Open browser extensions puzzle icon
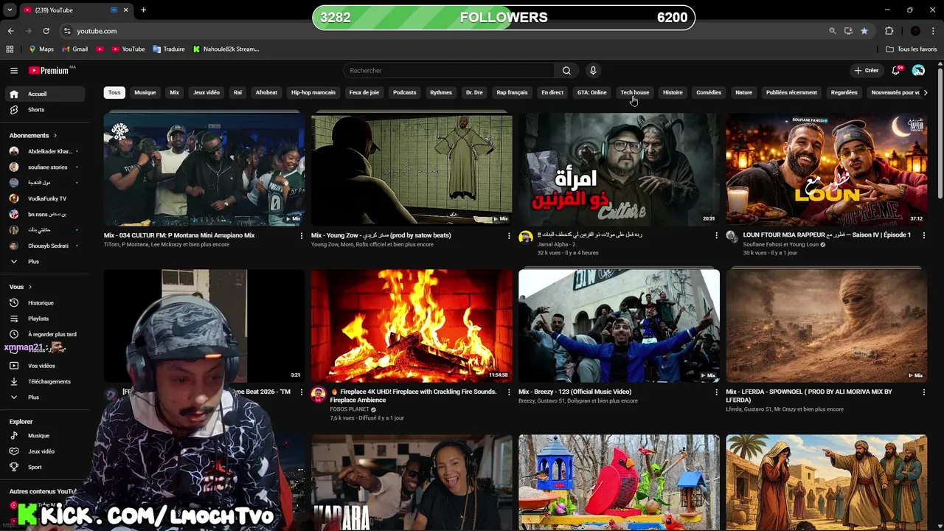The height and width of the screenshot is (531, 944). point(889,31)
